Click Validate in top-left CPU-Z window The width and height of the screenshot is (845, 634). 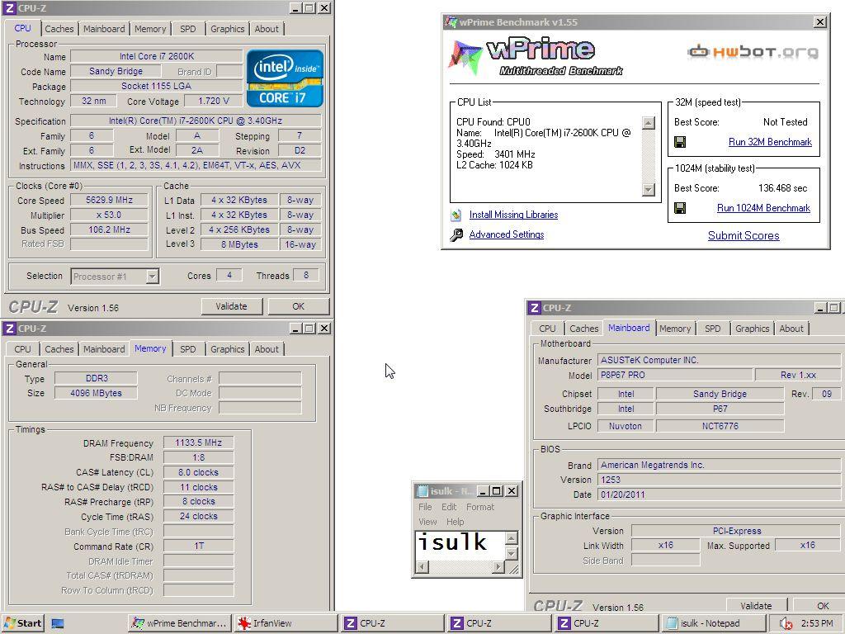pyautogui.click(x=232, y=306)
